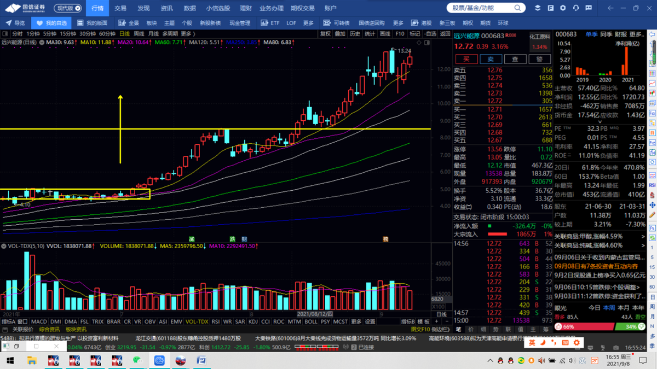
Task: Expand 更多 chart period options
Action: (187, 34)
